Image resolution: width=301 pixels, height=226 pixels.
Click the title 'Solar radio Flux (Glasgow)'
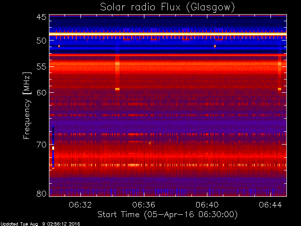click(x=167, y=8)
